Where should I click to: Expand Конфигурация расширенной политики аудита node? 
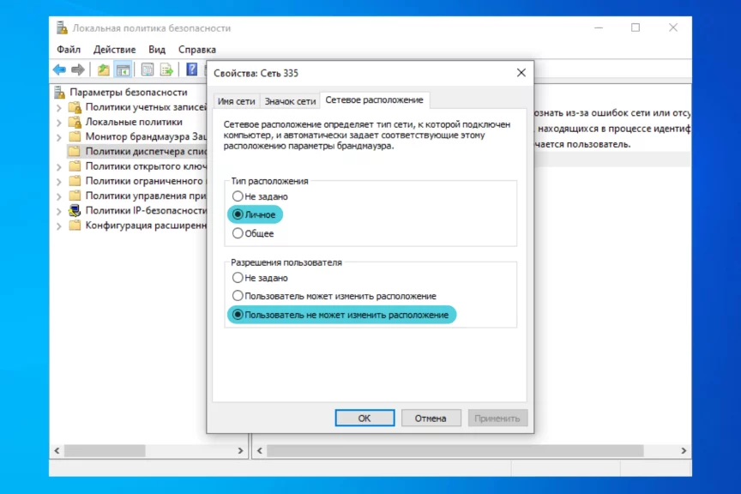59,226
